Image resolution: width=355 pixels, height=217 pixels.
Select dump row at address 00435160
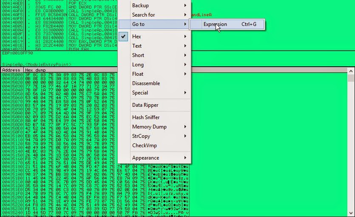point(59,159)
